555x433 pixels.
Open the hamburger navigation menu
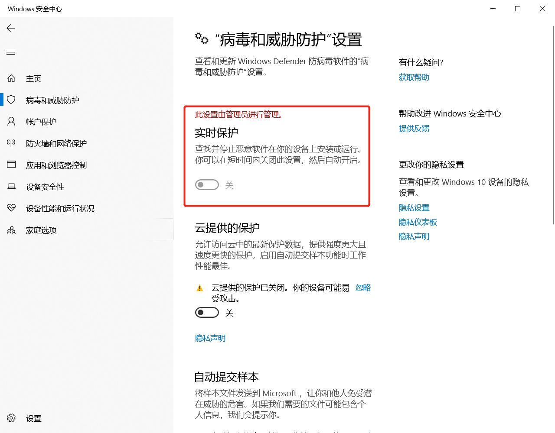tap(11, 52)
